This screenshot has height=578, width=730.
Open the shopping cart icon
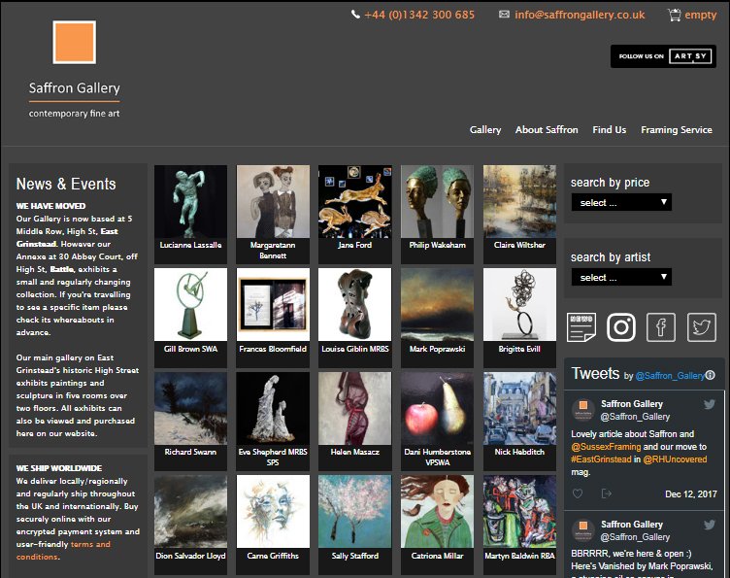pos(674,15)
